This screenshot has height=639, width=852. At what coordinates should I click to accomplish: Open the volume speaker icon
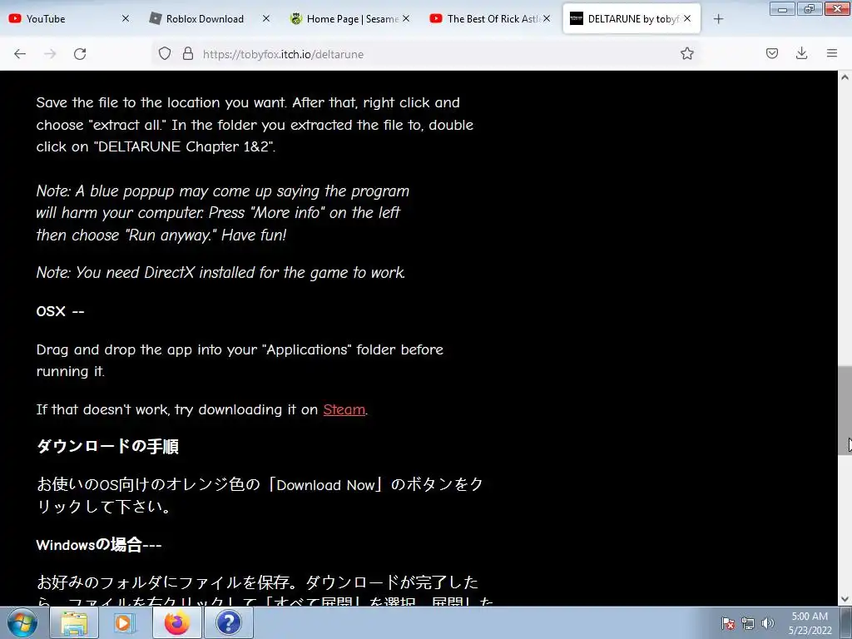[768, 623]
